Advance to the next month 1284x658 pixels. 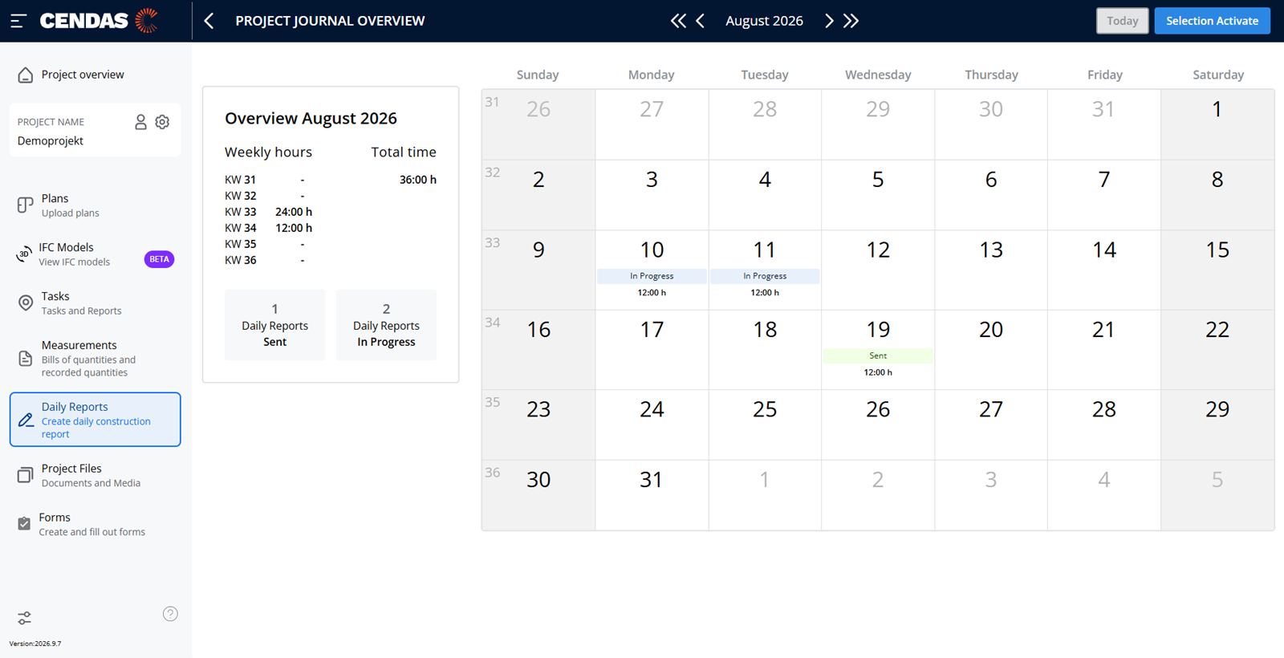point(829,21)
